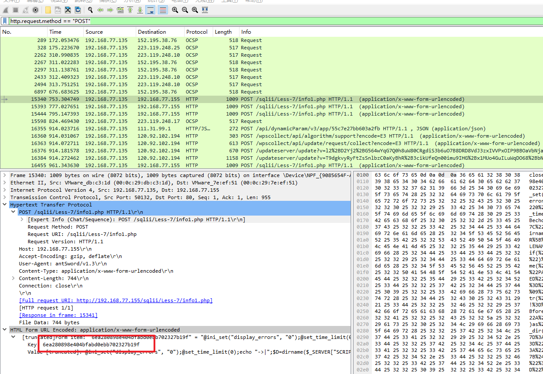Jump to the first packet

click(130, 10)
